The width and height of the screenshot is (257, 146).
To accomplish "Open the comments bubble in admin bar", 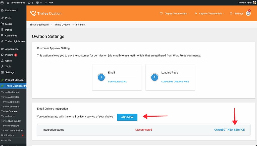I will pos(39,3).
